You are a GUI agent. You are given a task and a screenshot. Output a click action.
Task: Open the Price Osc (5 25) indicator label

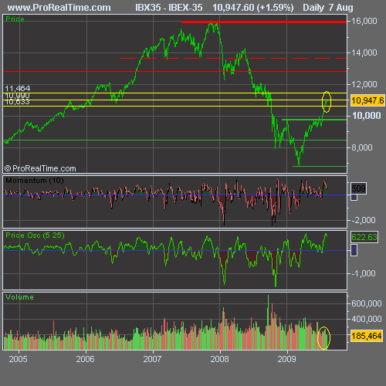coord(35,235)
